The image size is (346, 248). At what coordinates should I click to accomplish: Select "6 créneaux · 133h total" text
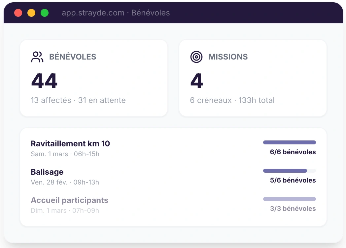pyautogui.click(x=232, y=100)
